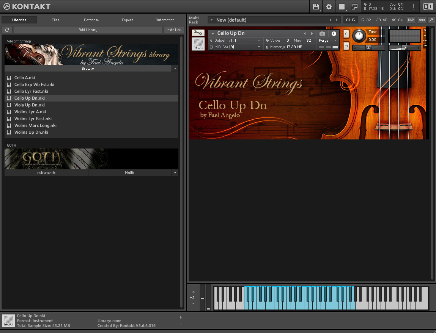Viewport: 436px width, 333px height.
Task: Click the minimized view toggle icon
Action: (354, 7)
